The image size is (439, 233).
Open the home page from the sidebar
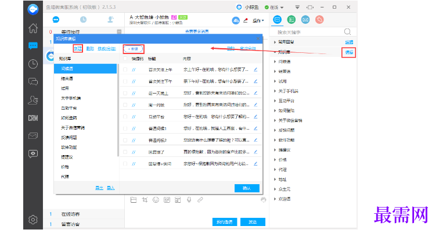33,28
